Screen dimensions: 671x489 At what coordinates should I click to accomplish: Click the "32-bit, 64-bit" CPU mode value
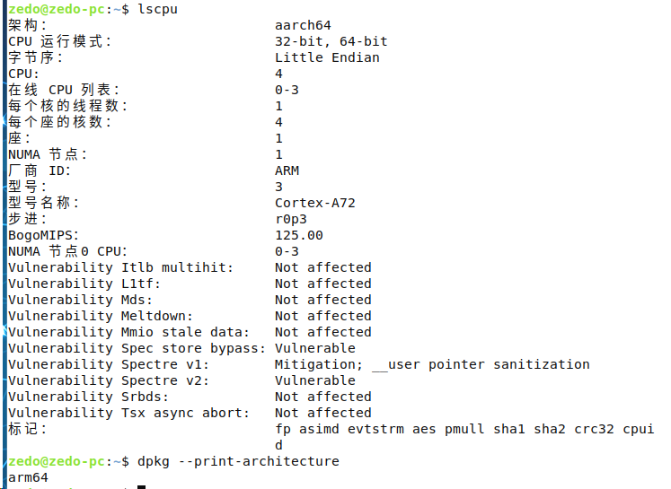click(x=331, y=41)
